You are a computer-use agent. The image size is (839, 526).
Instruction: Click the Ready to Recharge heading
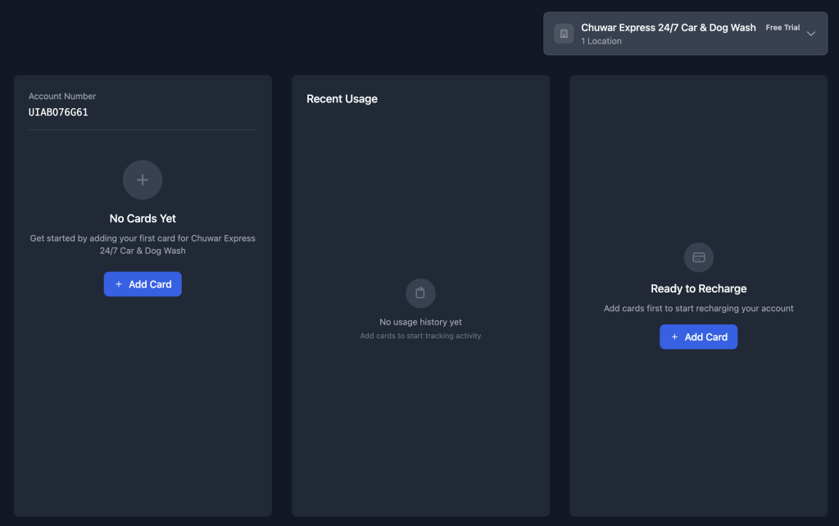[x=698, y=288]
